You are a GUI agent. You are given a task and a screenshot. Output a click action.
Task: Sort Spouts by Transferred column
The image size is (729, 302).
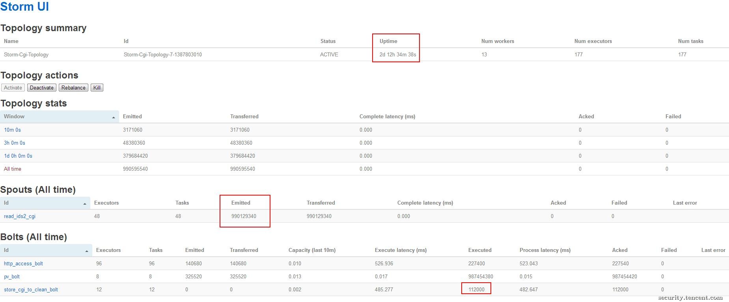(321, 203)
